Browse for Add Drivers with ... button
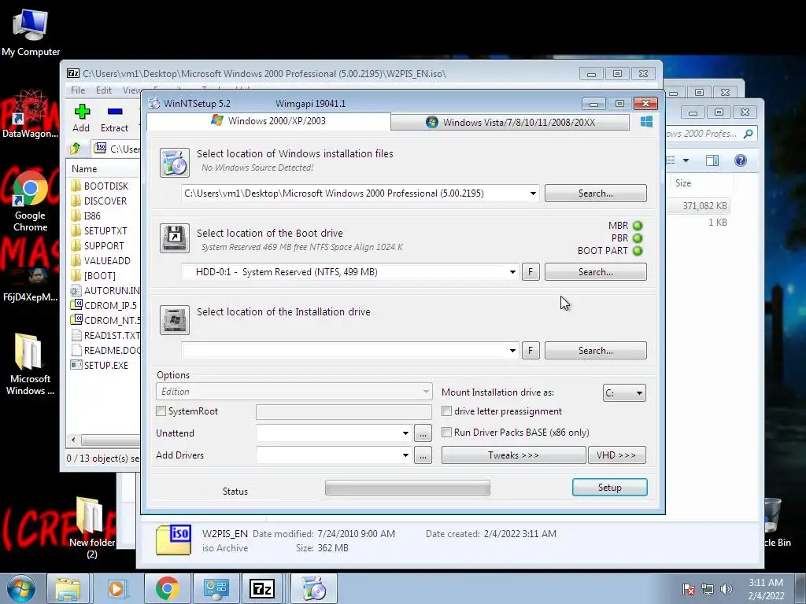The image size is (806, 604). 423,455
